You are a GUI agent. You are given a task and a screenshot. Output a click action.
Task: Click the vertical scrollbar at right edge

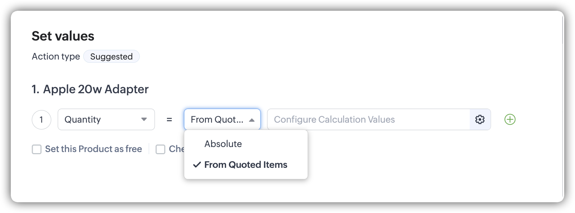click(x=563, y=108)
